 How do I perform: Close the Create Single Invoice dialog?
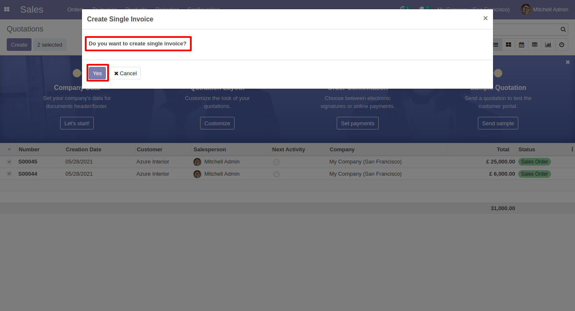point(485,18)
